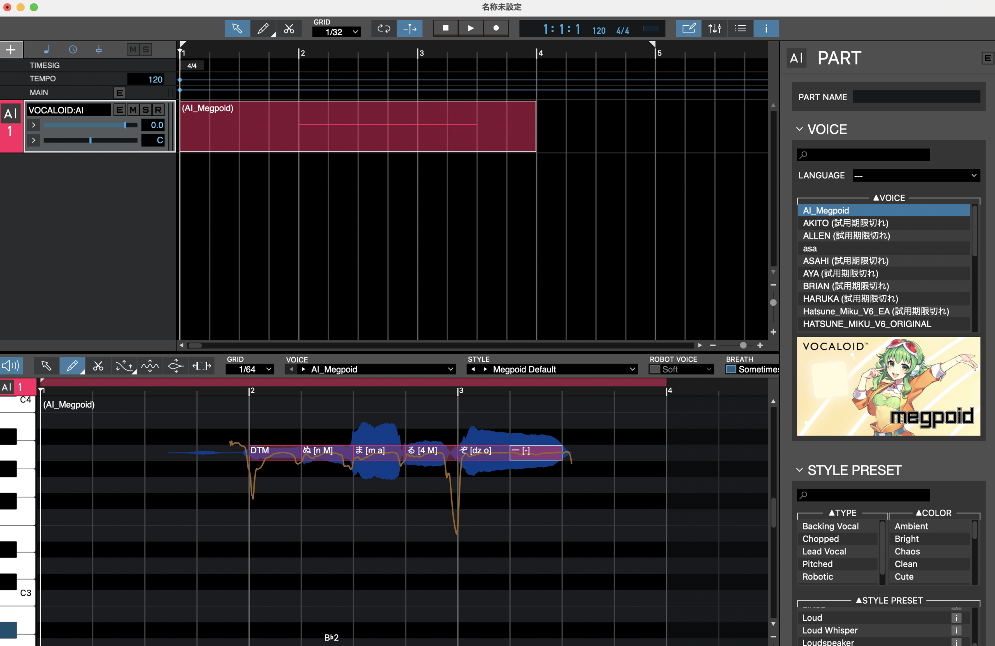The width and height of the screenshot is (995, 646).
Task: Expand the pan row chevron on track
Action: pos(33,140)
